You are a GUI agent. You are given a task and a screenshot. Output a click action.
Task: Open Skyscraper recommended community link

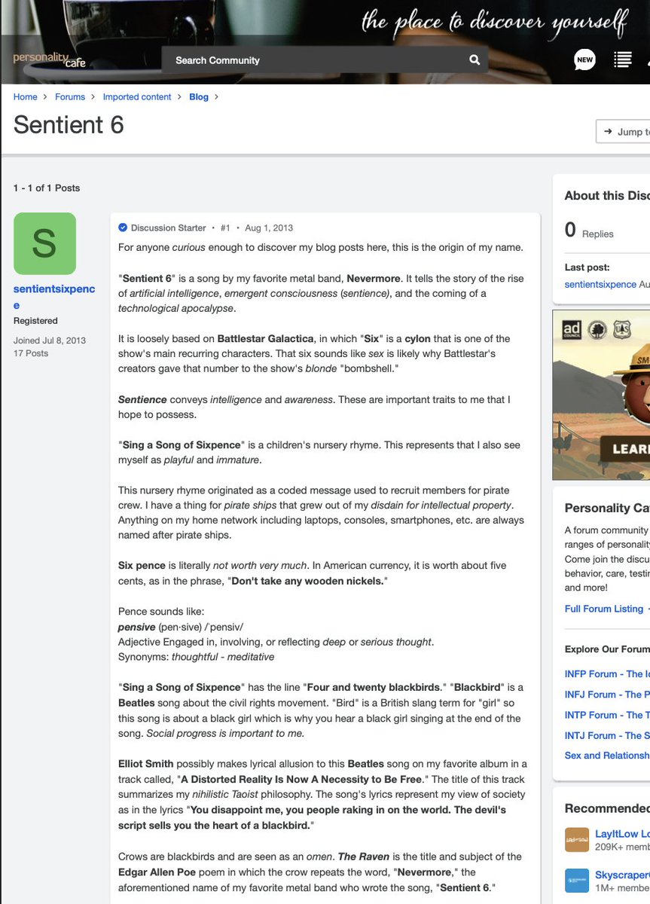point(622,875)
